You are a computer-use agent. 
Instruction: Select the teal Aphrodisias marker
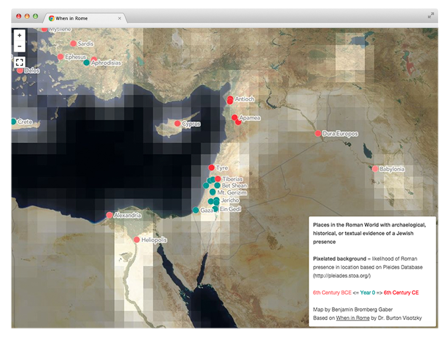coord(86,62)
